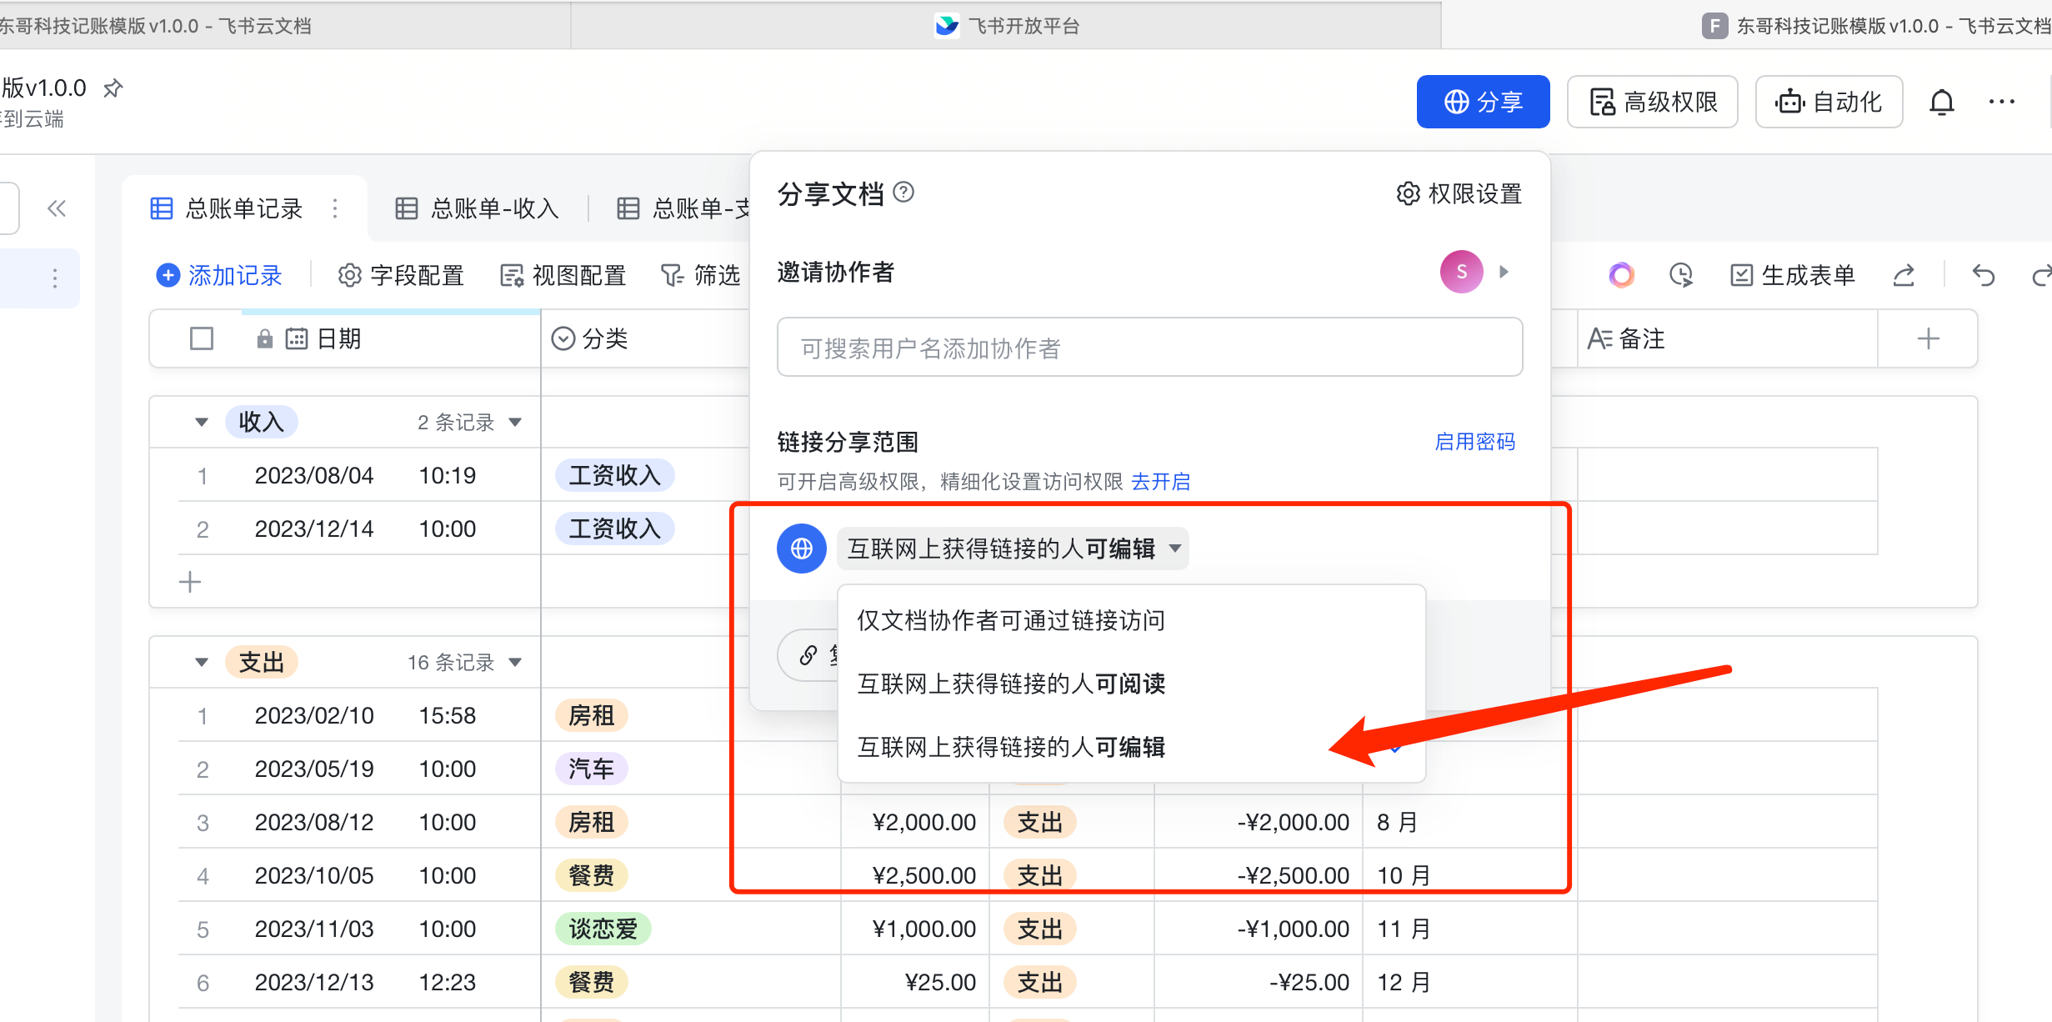The width and height of the screenshot is (2052, 1022).
Task: Select 仅文档协作者可通过链接访问 option
Action: click(1131, 620)
